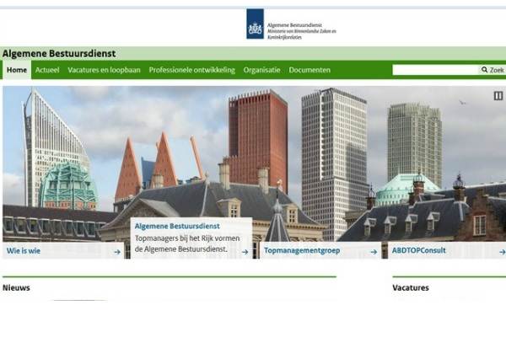Screen dimensions: 506x337
Task: Open the Documenten menu
Action: [310, 70]
